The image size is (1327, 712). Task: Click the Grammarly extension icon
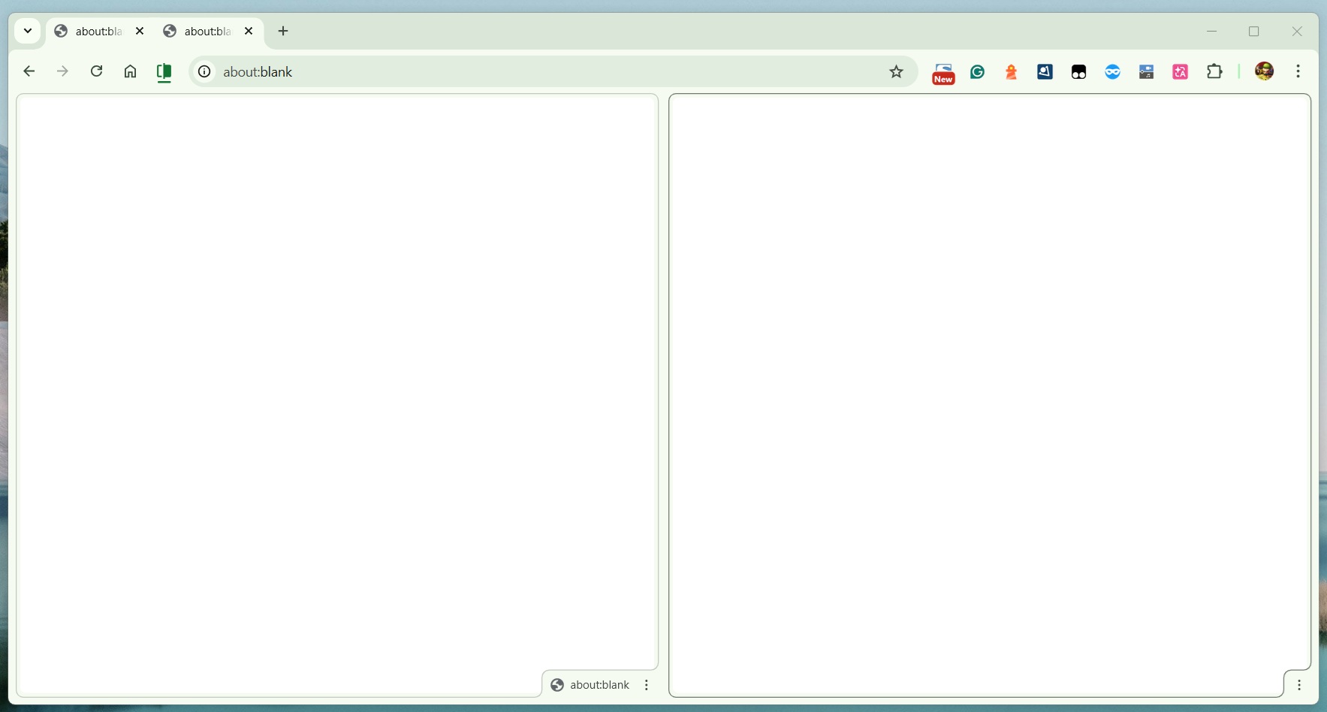coord(977,72)
